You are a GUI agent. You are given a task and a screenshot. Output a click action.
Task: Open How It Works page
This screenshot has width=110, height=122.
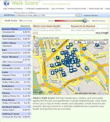tap(58, 9)
